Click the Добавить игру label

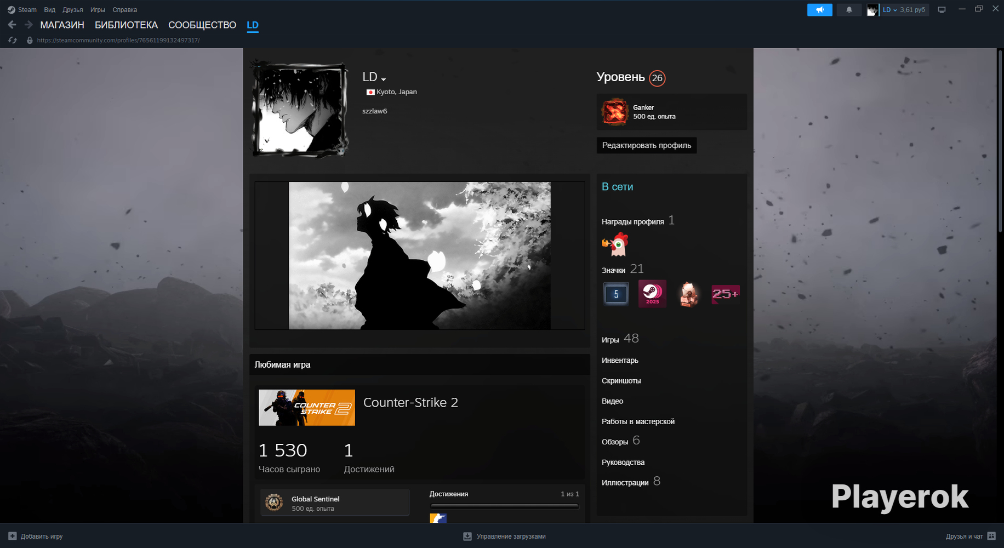[x=42, y=536]
